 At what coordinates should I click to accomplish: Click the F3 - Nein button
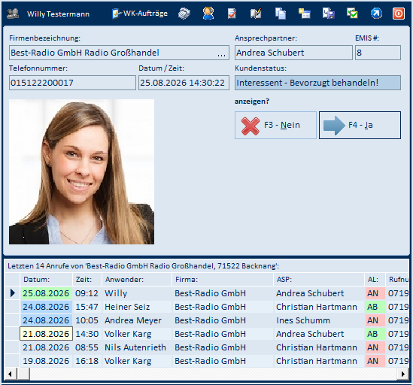coord(275,125)
